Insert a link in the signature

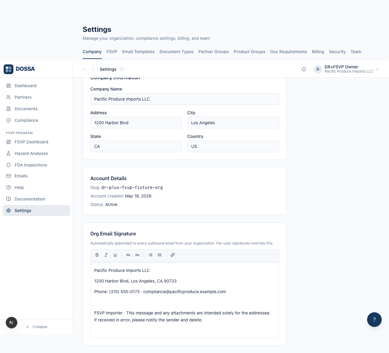(x=173, y=255)
